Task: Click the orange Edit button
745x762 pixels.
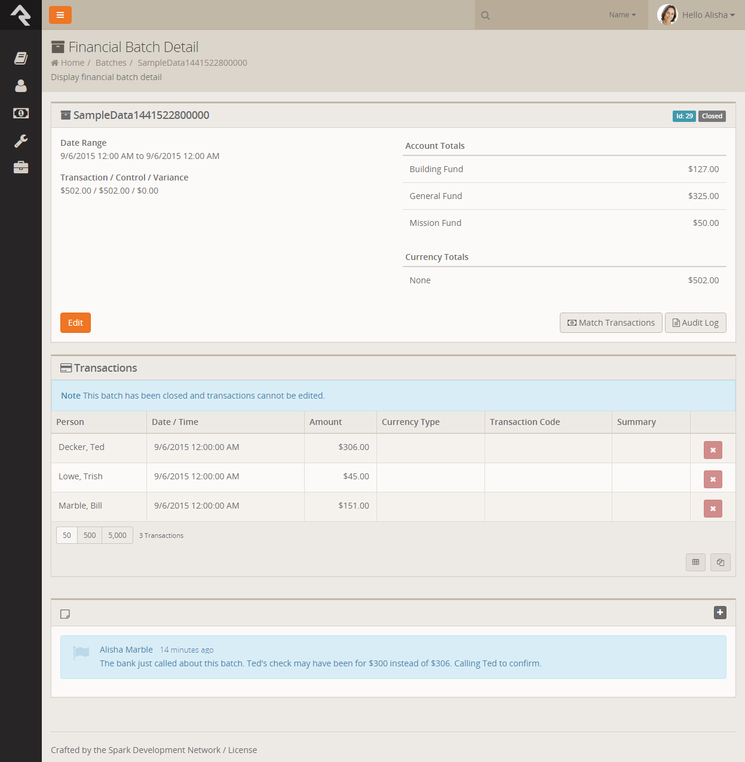Action: pyautogui.click(x=75, y=323)
